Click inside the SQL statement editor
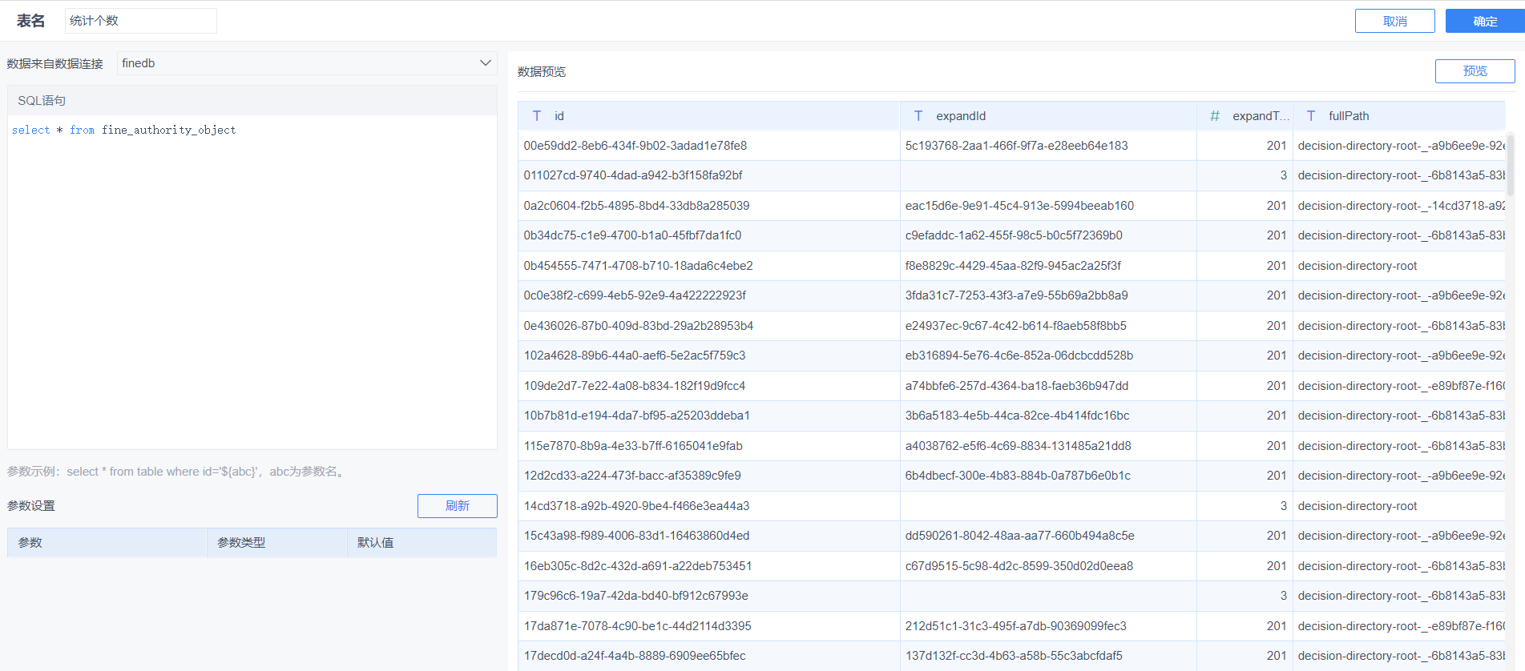This screenshot has width=1525, height=671. click(x=252, y=280)
